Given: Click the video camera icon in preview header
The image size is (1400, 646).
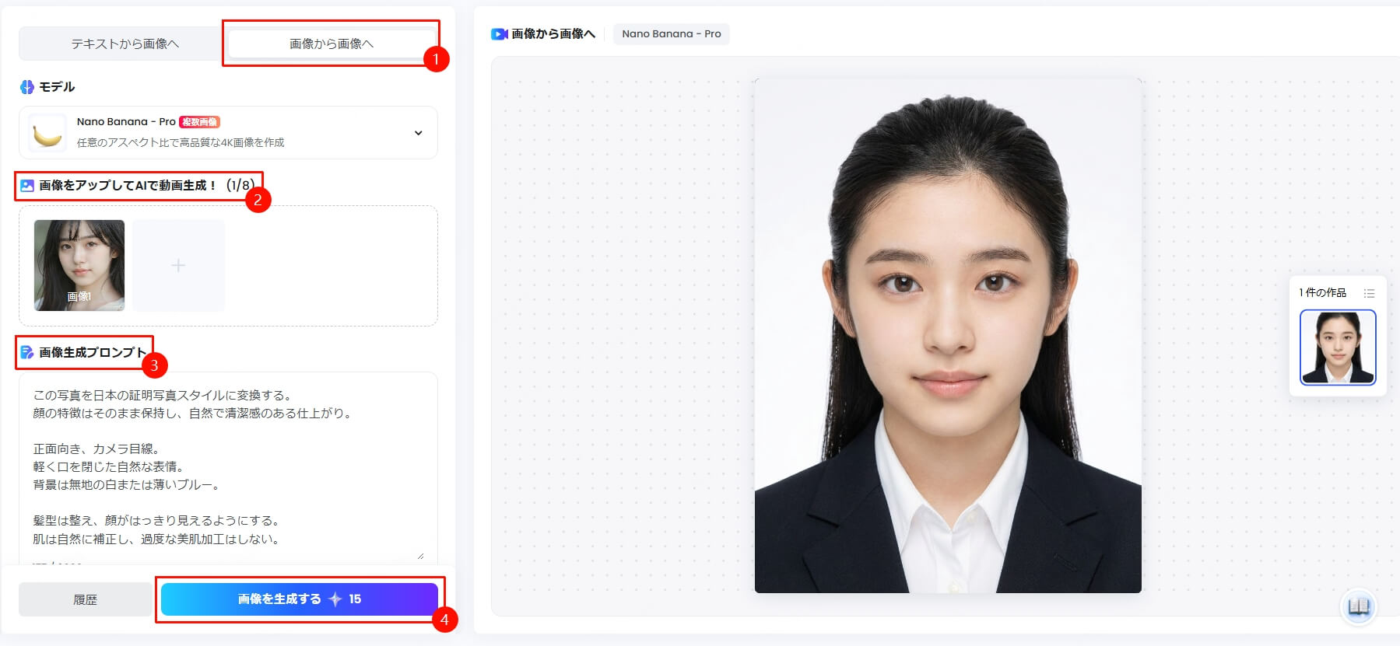Looking at the screenshot, I should pos(500,34).
